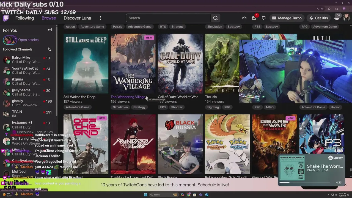
Task: Click The Wandering Village title link
Action: (x=128, y=97)
